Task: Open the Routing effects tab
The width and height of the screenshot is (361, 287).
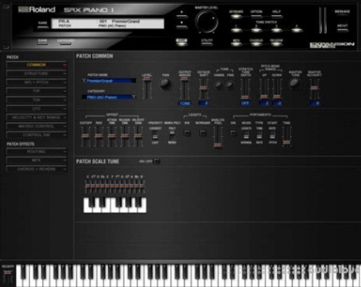Action: pyautogui.click(x=36, y=151)
